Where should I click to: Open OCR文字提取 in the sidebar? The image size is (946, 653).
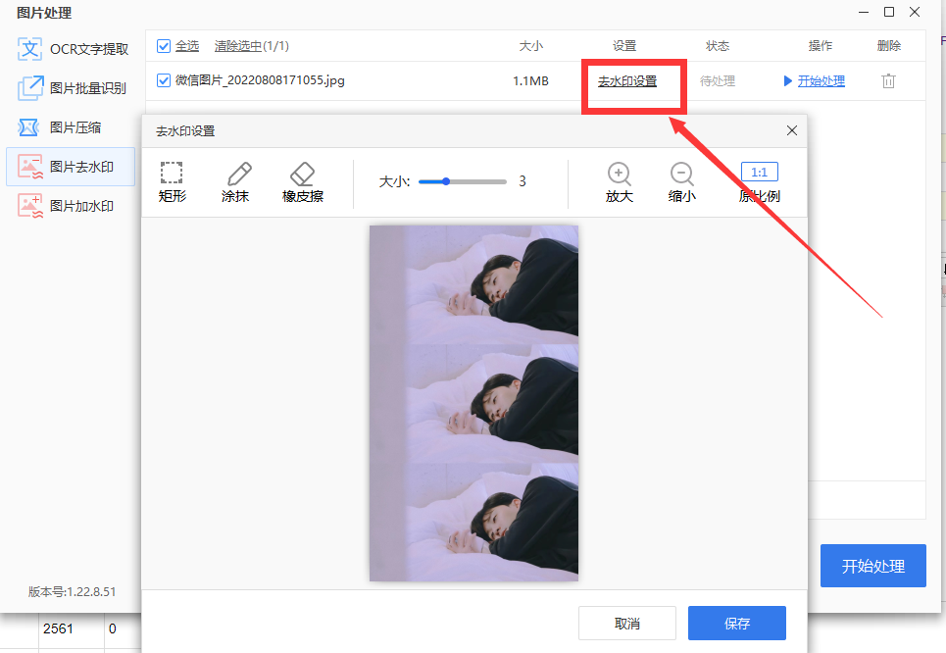73,49
